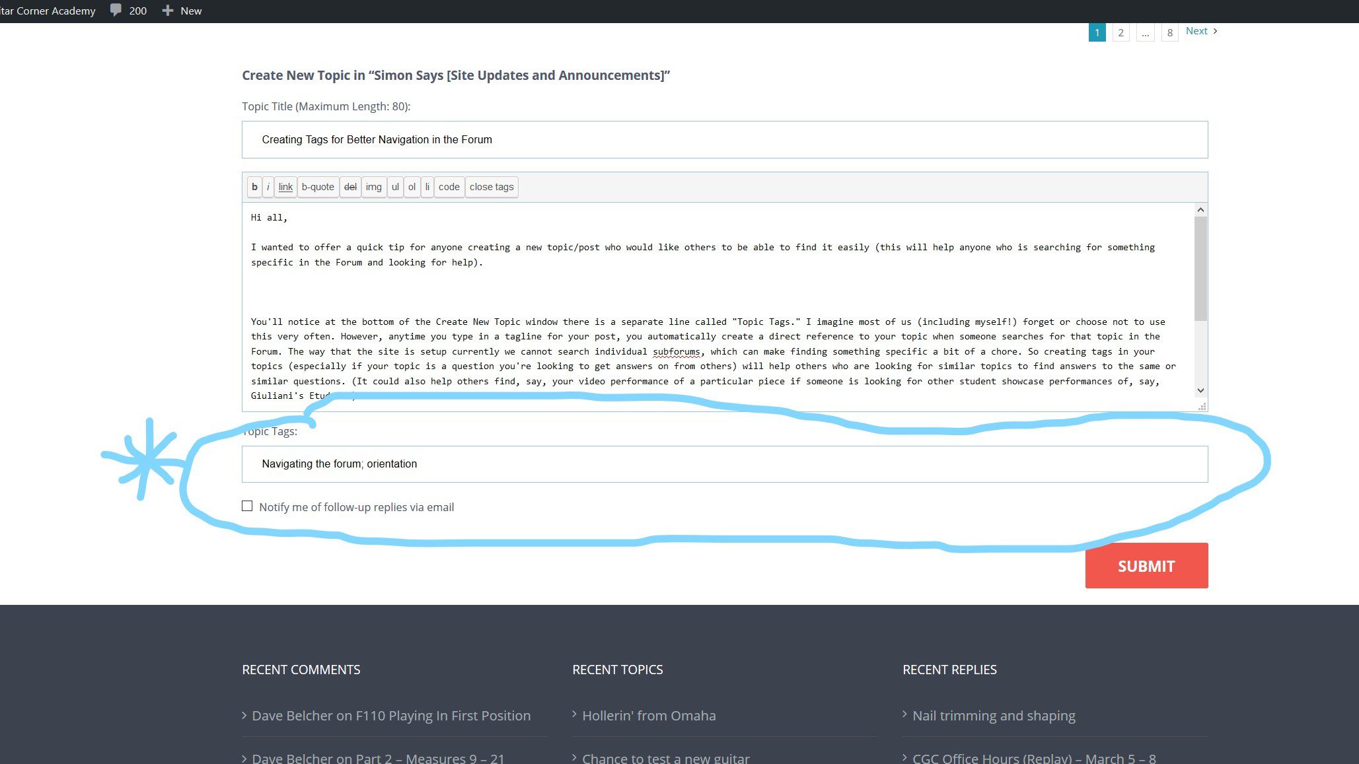The width and height of the screenshot is (1359, 764).
Task: Click the Next pagination link
Action: pyautogui.click(x=1196, y=31)
